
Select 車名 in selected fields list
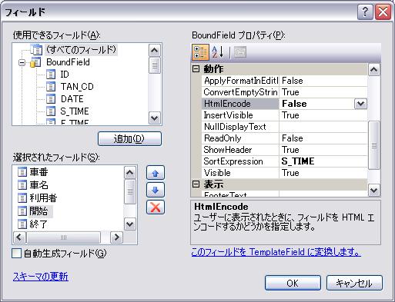(x=38, y=185)
